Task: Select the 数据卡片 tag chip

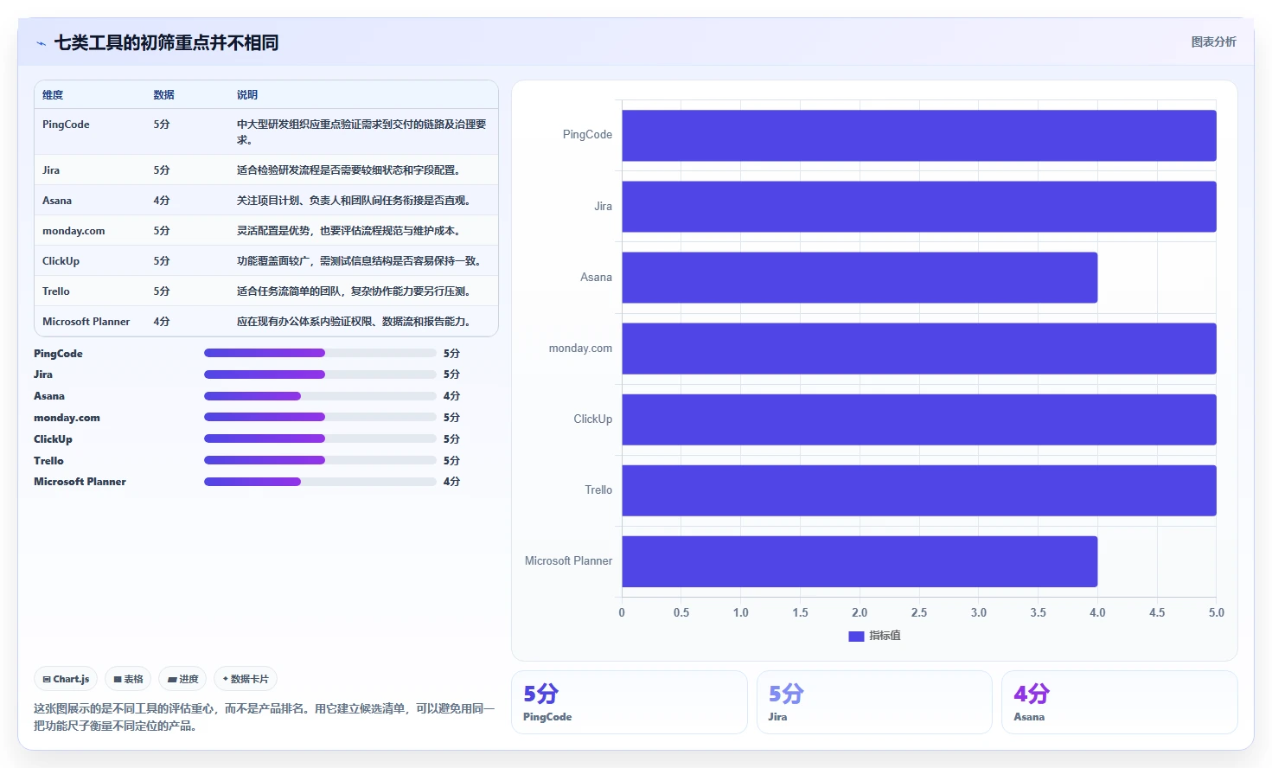Action: point(246,679)
